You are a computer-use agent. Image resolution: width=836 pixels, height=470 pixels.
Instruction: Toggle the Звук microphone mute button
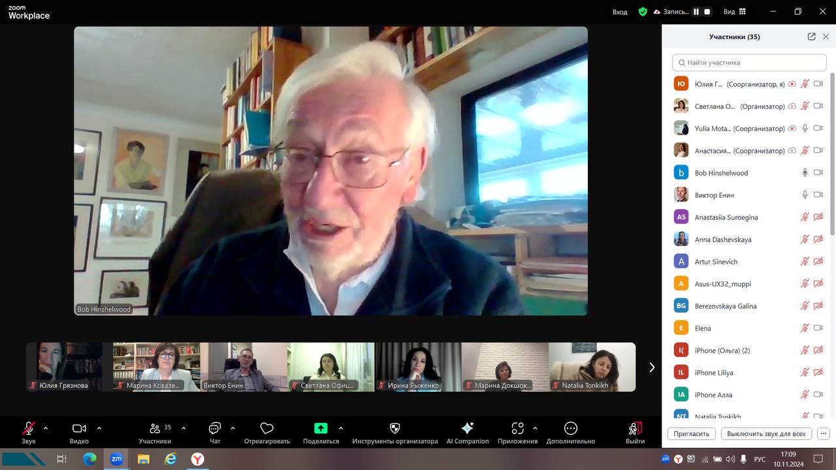point(29,428)
